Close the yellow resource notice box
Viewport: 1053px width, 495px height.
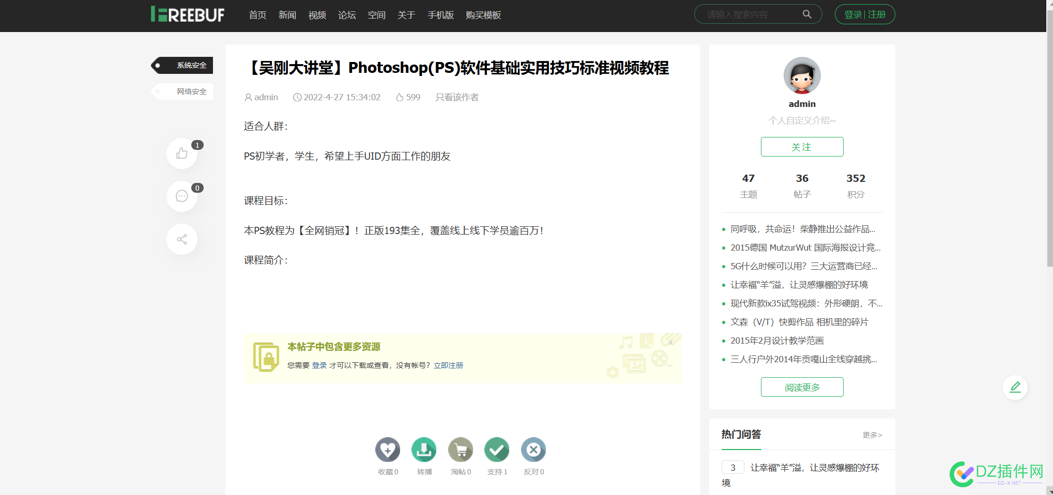[x=670, y=343]
